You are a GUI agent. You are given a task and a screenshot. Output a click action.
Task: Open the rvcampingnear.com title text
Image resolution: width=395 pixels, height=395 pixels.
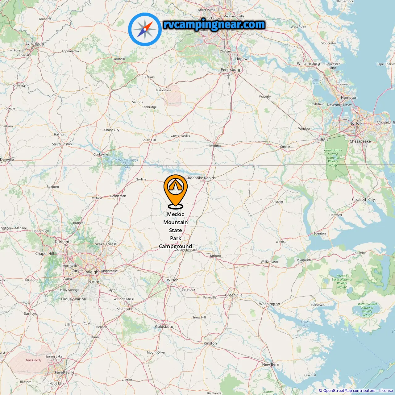[x=214, y=24]
